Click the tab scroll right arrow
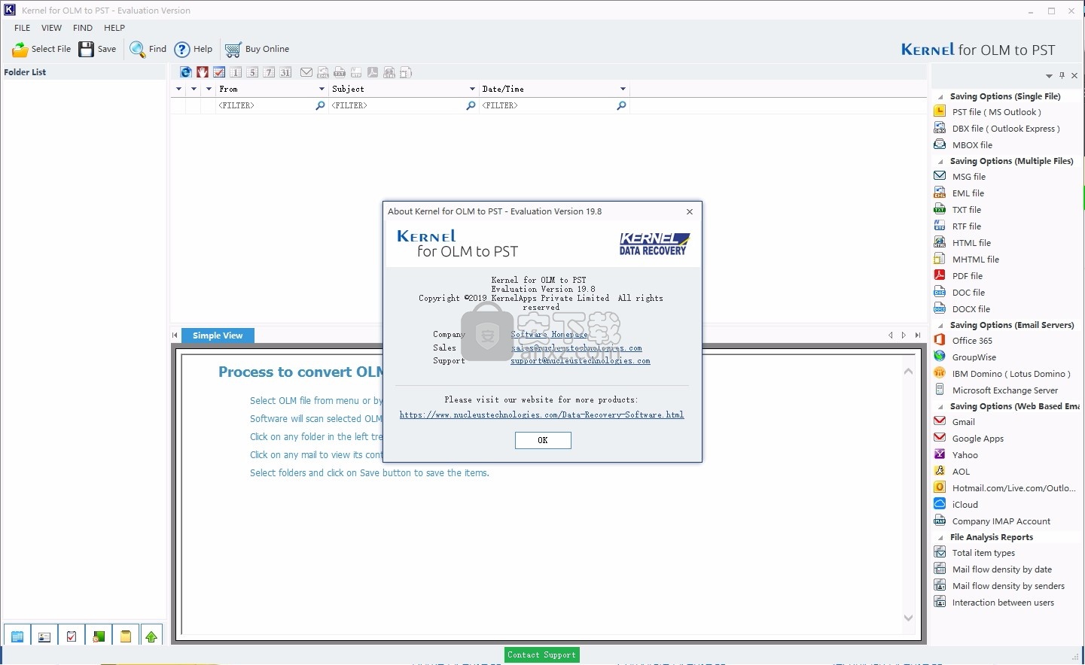1085x665 pixels. click(904, 336)
